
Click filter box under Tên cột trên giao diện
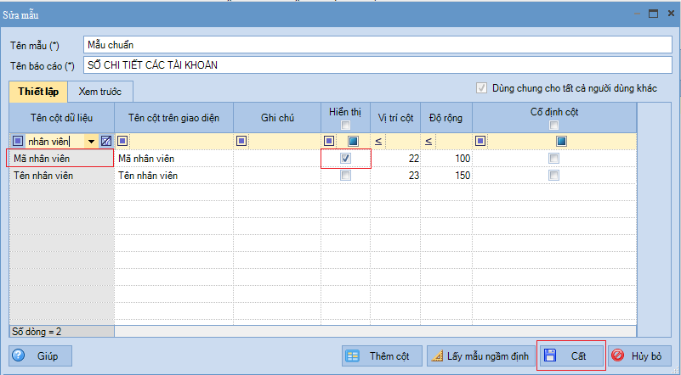(x=181, y=141)
